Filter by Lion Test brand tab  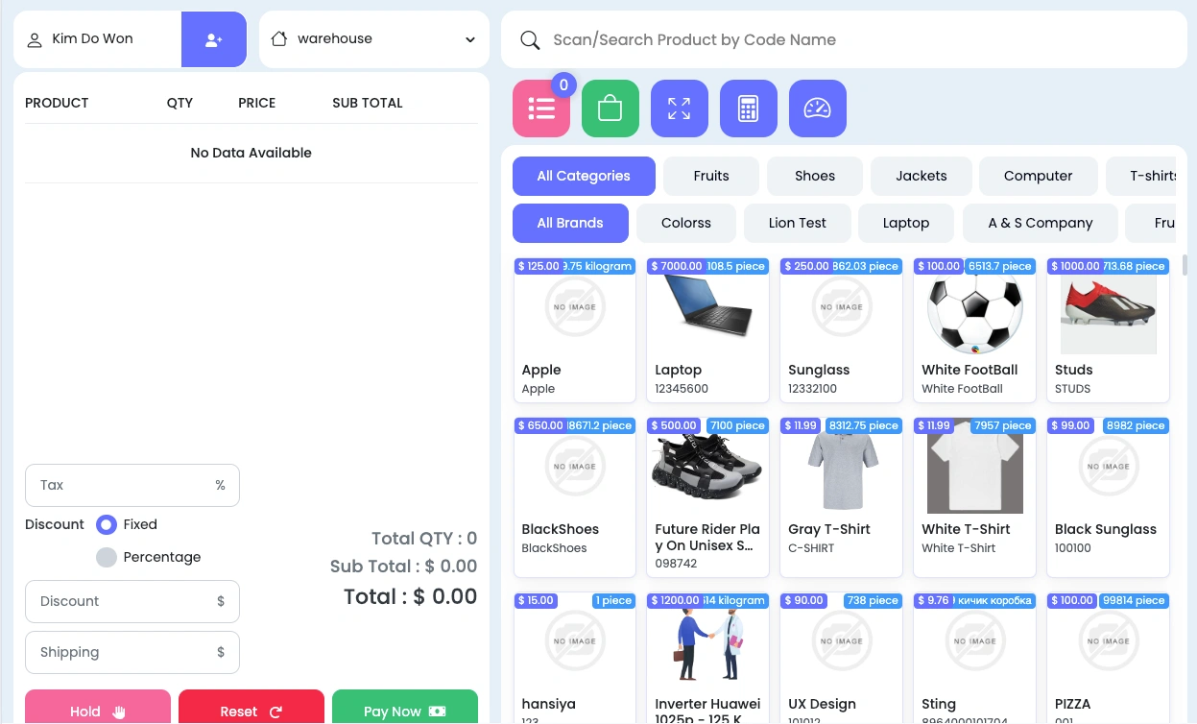point(798,223)
